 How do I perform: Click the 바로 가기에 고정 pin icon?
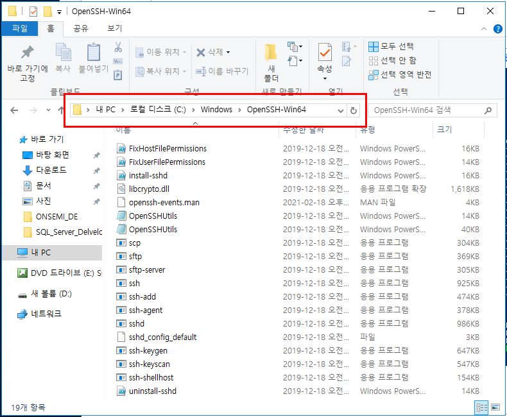[x=28, y=53]
